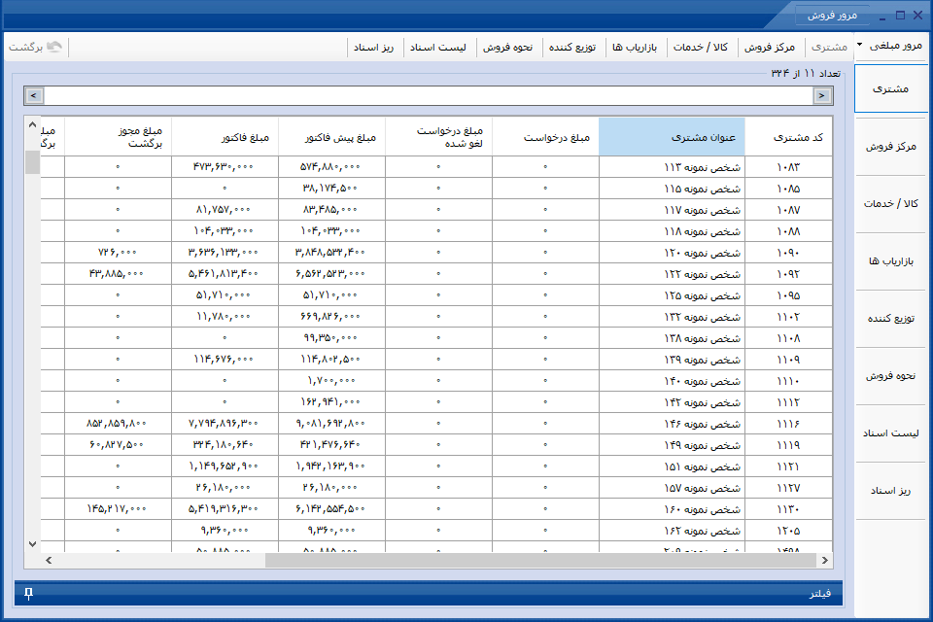Switch to کالا / خدمات toolbar tab

click(x=701, y=47)
